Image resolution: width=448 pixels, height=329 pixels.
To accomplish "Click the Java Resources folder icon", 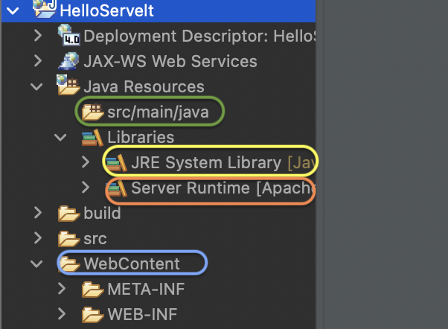I will [68, 85].
